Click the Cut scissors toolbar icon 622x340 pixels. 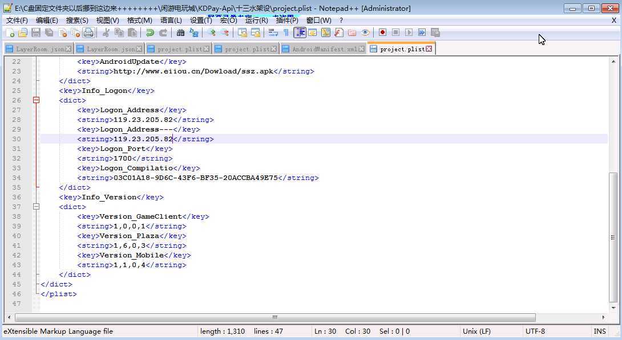[x=106, y=33]
